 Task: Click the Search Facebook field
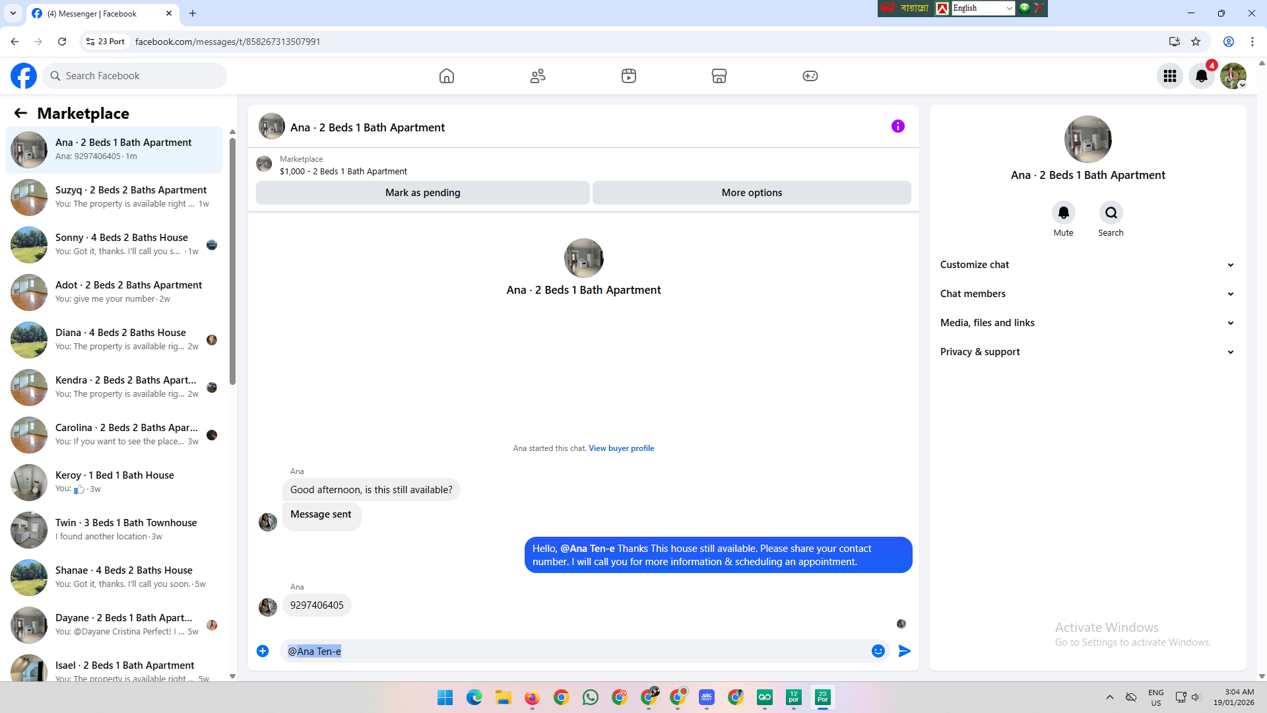tap(135, 76)
